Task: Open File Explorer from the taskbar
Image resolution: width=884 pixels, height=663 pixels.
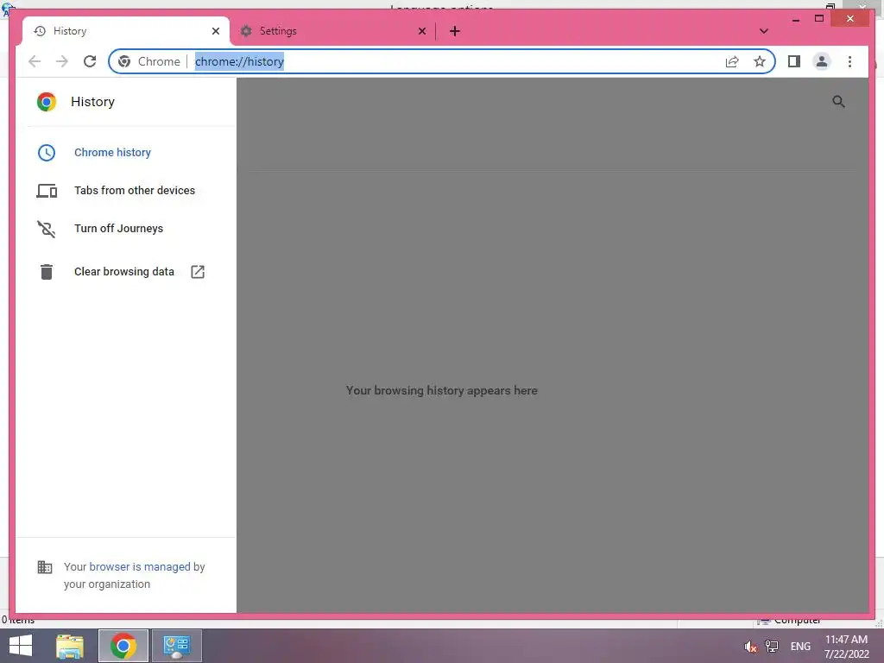Action: point(70,646)
